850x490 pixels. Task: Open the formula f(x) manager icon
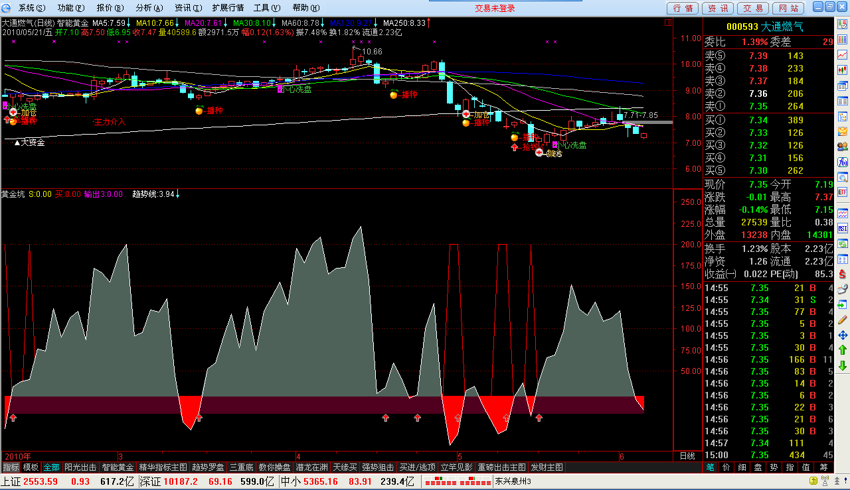tap(842, 162)
